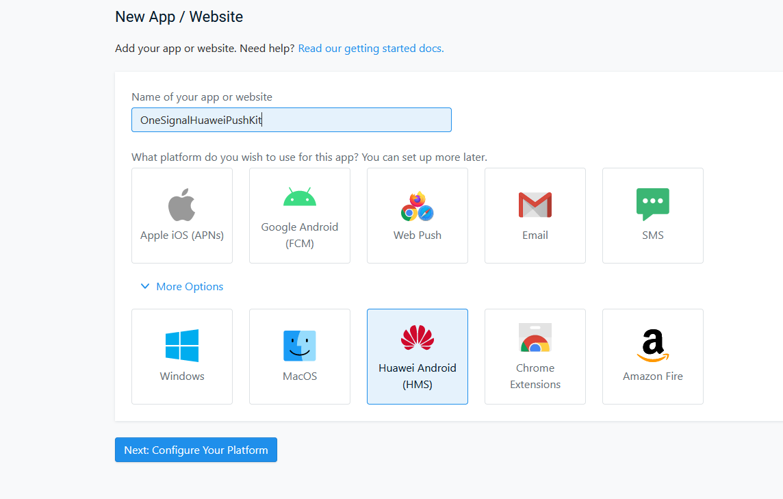Click the 'Huawei Android (HMS)' label
The image size is (783, 499).
pos(418,376)
